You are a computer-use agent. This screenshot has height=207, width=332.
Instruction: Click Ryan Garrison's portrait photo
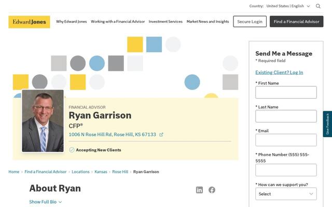click(x=43, y=121)
